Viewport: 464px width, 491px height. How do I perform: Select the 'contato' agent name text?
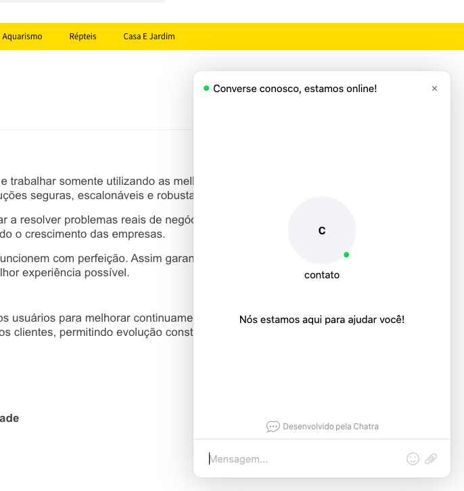[322, 275]
